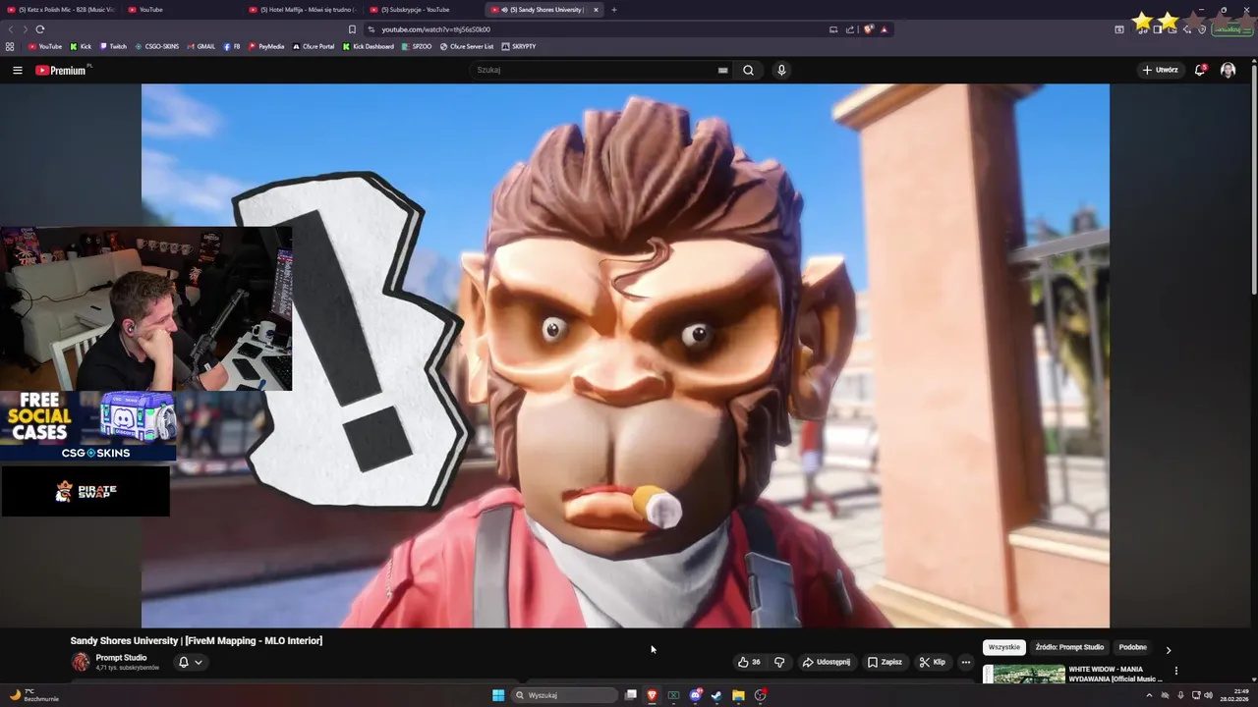Click the YouTube Premium logo
The width and height of the screenshot is (1258, 707).
pos(62,70)
